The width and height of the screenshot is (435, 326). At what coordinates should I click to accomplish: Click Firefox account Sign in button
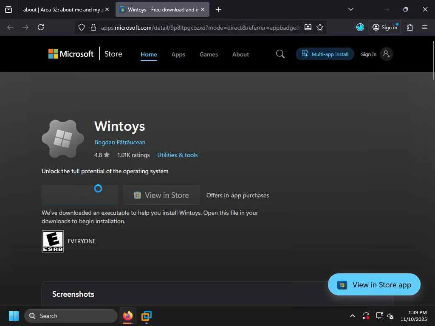(x=385, y=27)
